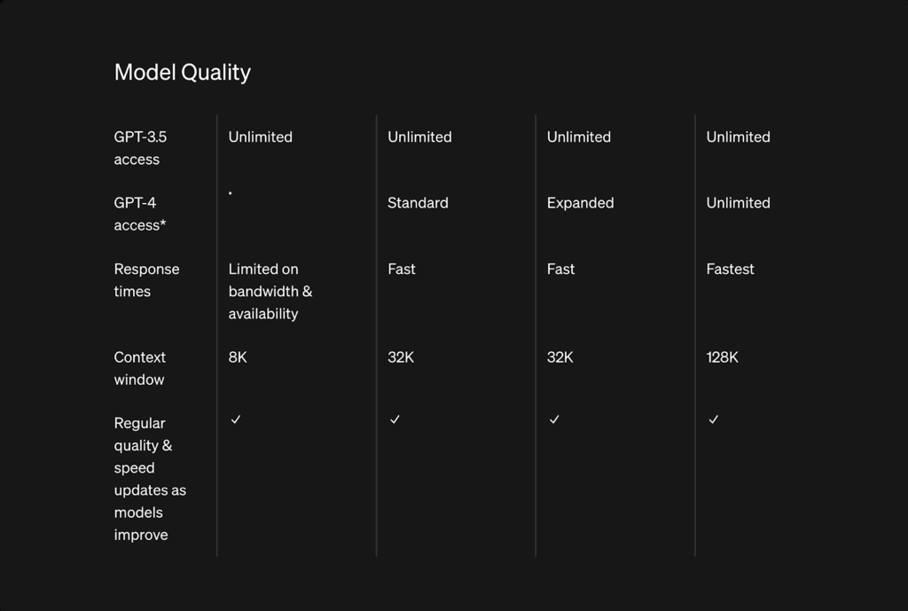
Task: Click the Standard GPT-4 access value
Action: point(418,203)
